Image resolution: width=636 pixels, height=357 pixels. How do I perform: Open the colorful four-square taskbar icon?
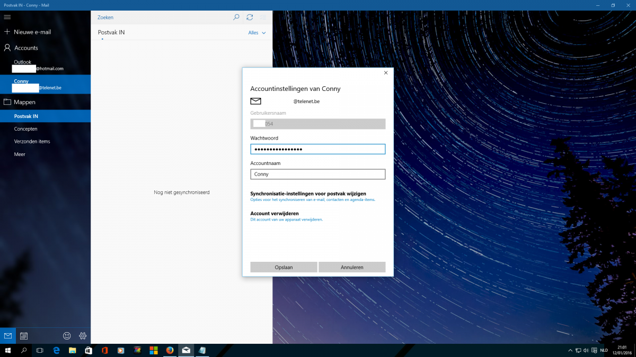154,350
